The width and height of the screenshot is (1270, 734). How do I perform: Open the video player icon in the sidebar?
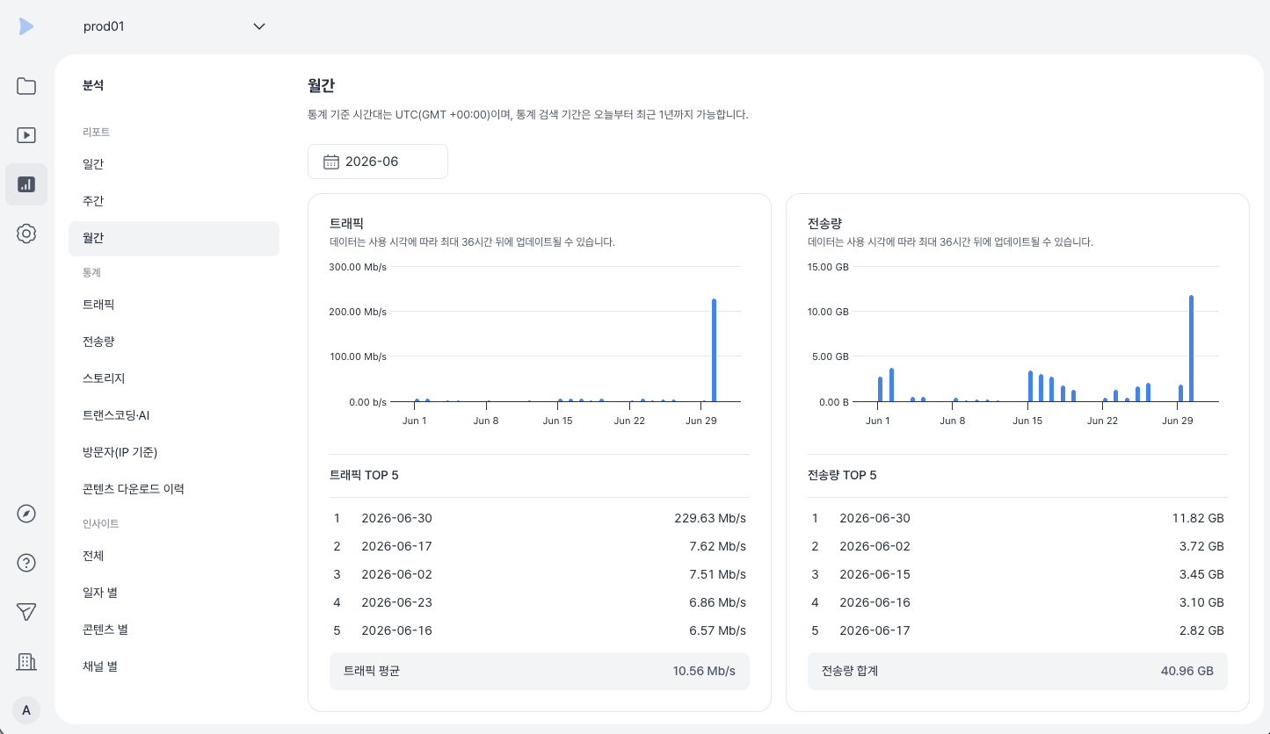[26, 135]
